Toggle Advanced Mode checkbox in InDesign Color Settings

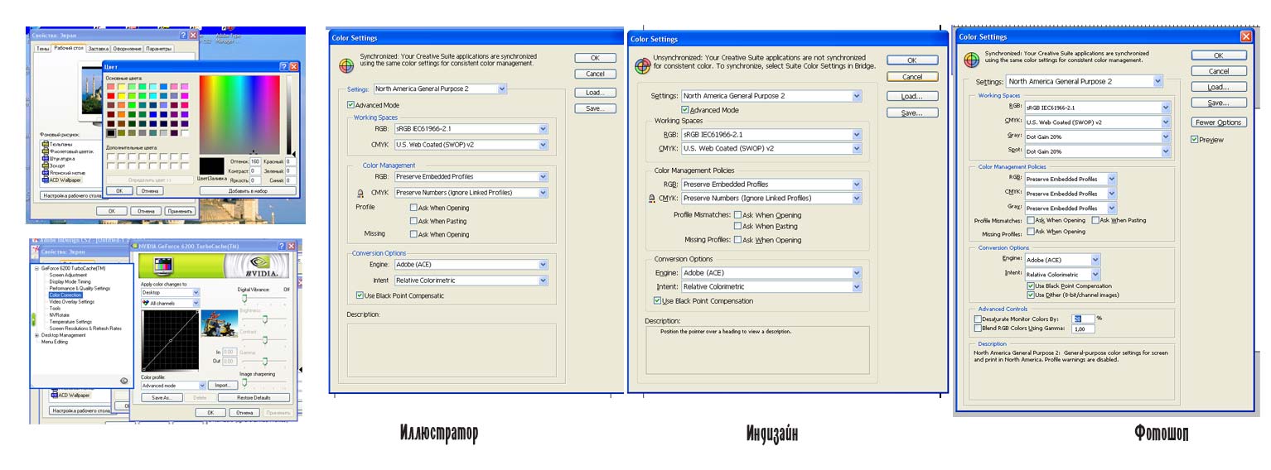pyautogui.click(x=685, y=109)
